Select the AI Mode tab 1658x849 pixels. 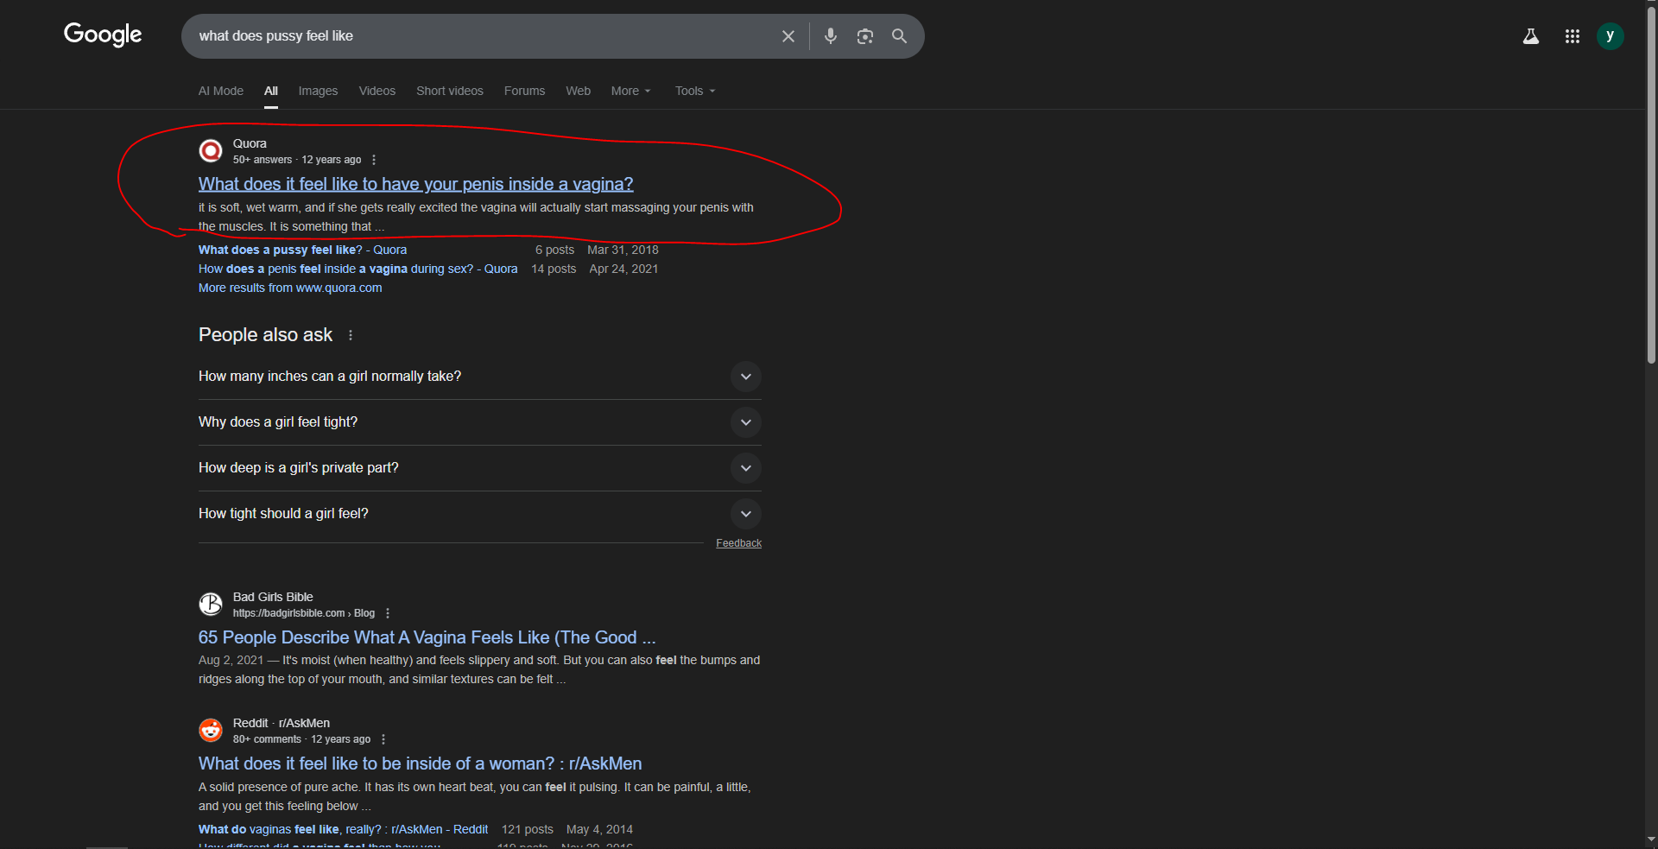[221, 91]
